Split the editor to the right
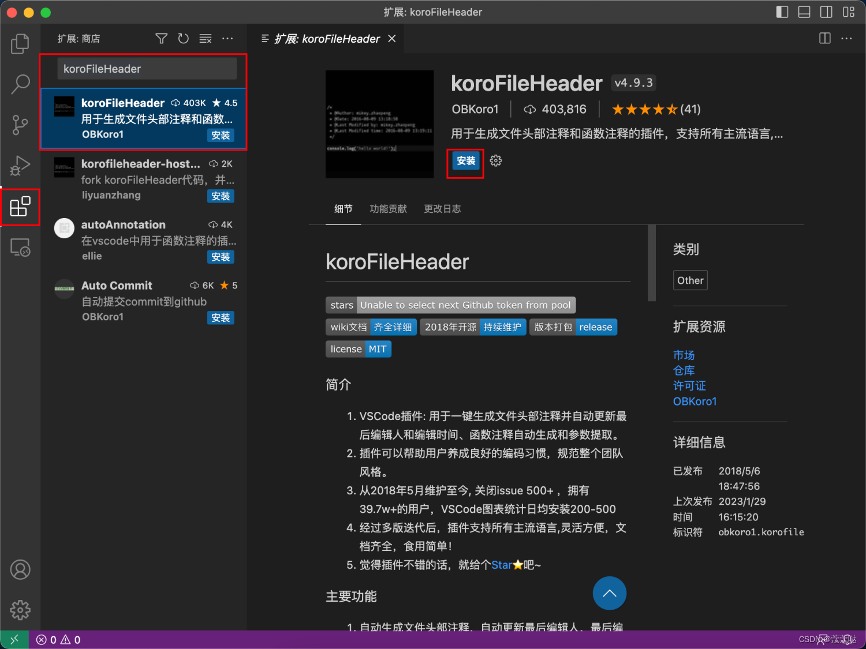The height and width of the screenshot is (649, 866). [825, 39]
